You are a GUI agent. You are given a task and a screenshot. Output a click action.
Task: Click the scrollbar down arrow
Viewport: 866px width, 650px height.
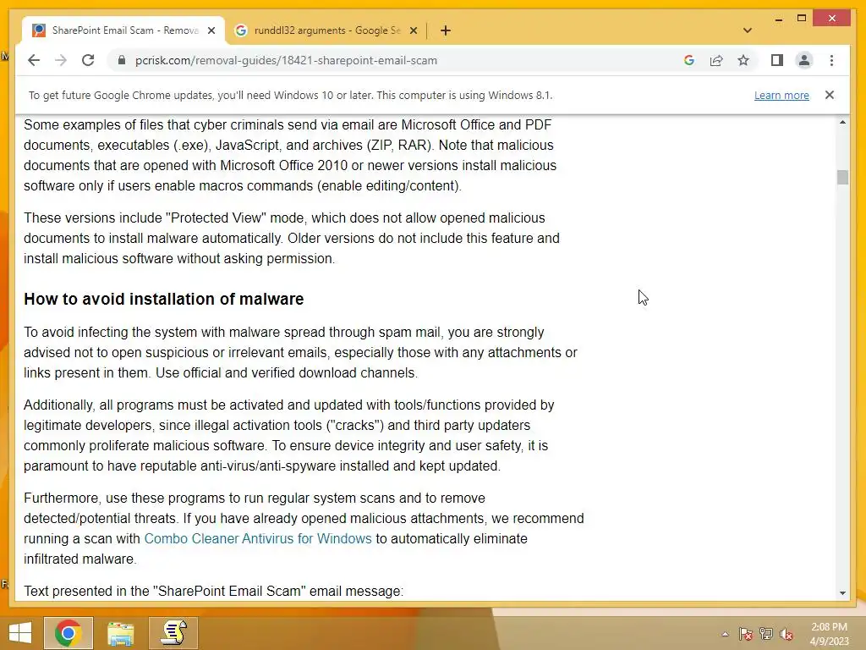[842, 593]
